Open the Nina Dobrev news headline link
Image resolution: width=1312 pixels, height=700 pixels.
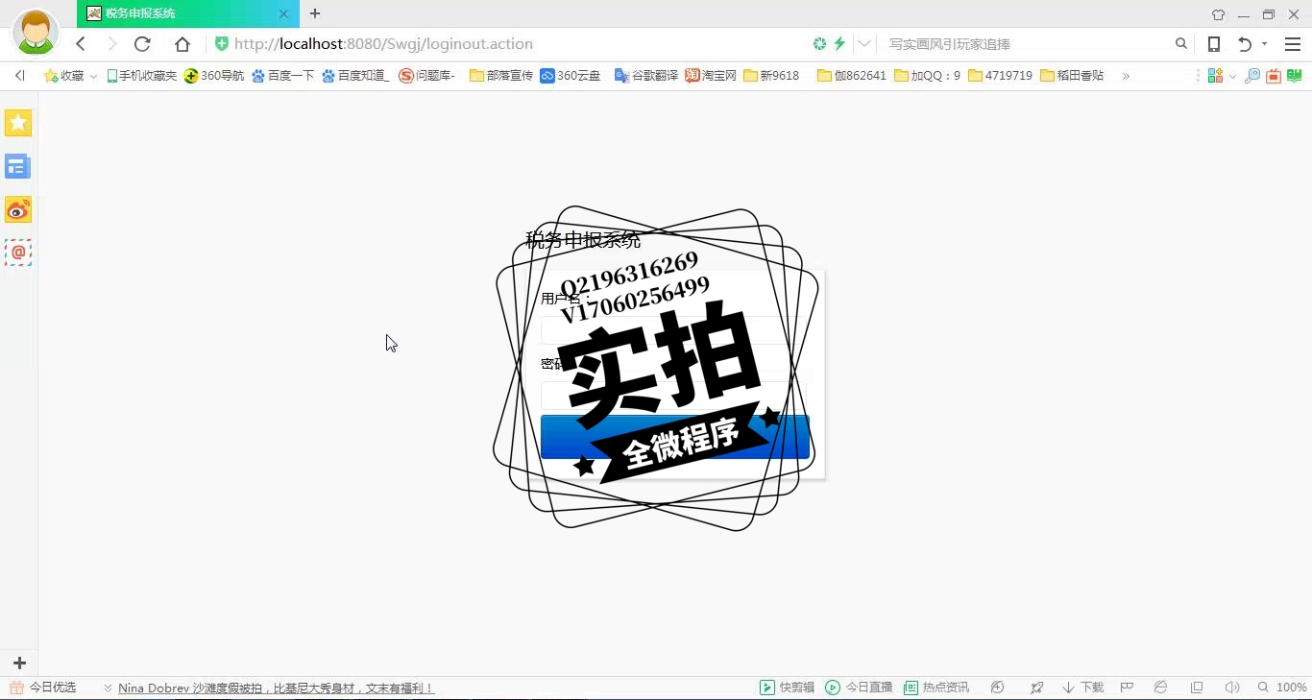coord(277,688)
